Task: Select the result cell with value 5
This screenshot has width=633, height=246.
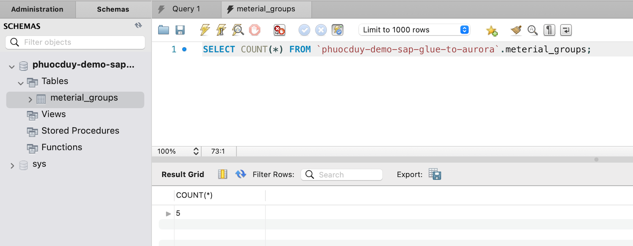Action: coord(220,213)
